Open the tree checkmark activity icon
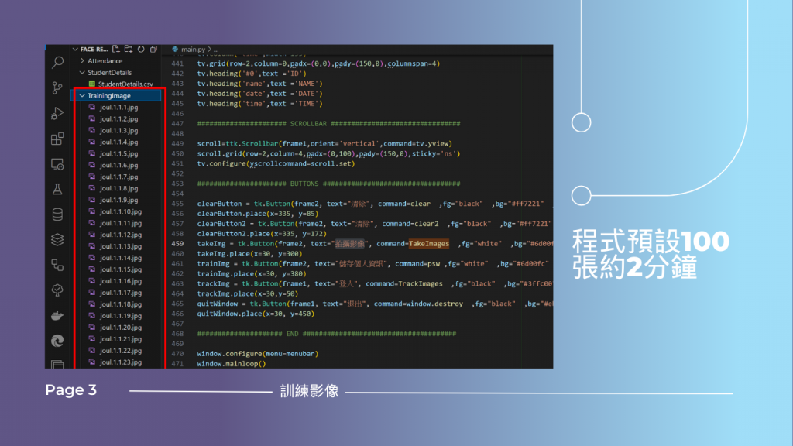 click(57, 290)
